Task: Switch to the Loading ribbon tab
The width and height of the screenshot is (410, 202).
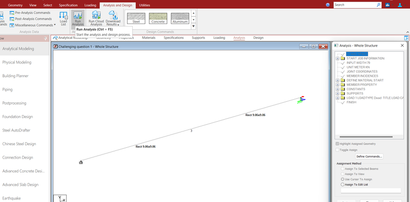Action: tap(91, 5)
